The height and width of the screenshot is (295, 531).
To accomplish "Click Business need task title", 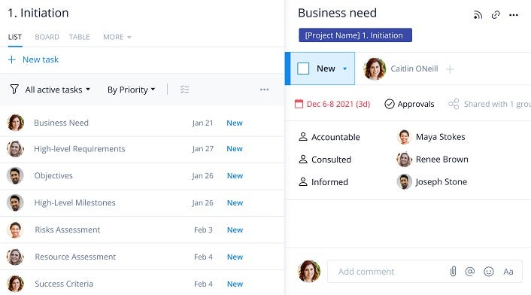I will [337, 13].
